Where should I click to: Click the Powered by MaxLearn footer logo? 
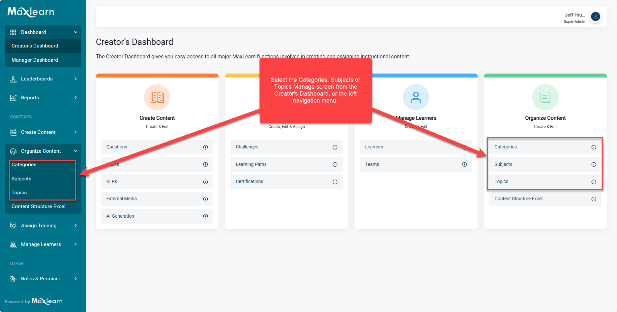point(34,301)
